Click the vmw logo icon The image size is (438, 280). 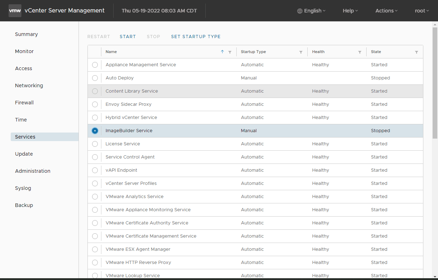15,11
